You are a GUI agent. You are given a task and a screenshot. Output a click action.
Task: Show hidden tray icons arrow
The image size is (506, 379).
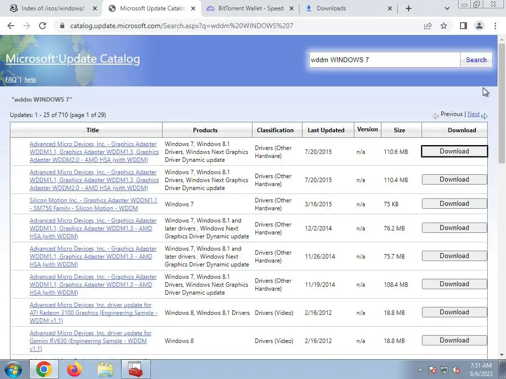pyautogui.click(x=420, y=370)
